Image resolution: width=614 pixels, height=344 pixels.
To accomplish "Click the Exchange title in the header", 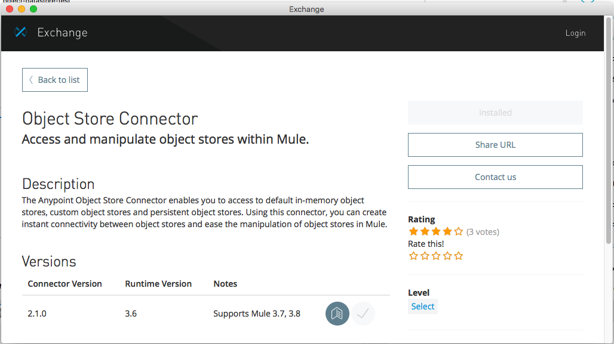I will point(62,33).
